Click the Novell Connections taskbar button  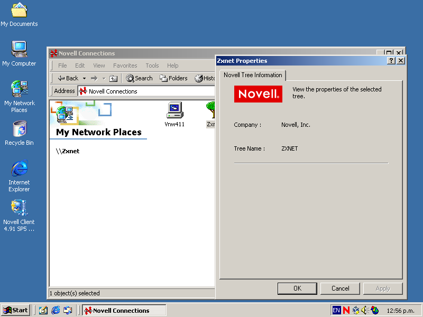click(124, 310)
